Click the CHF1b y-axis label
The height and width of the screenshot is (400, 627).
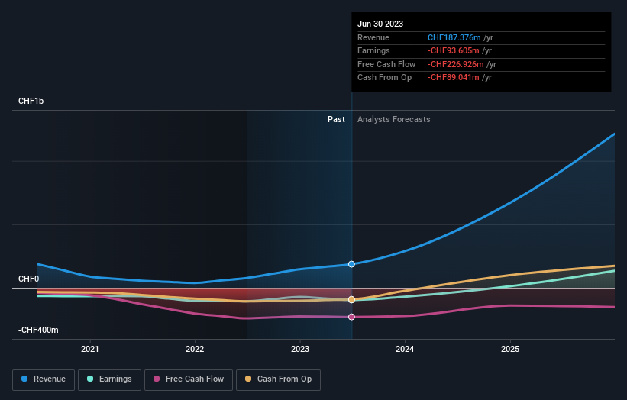point(31,101)
